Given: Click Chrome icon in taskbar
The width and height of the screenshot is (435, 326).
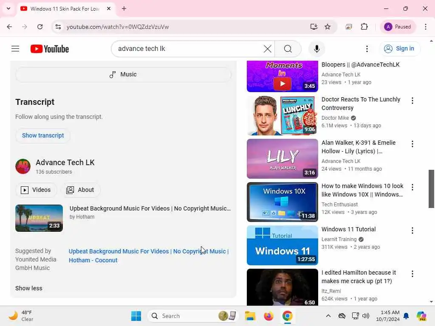Looking at the screenshot, I should [x=288, y=316].
